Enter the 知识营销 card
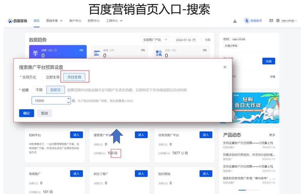The image size is (305, 194). coord(206,174)
